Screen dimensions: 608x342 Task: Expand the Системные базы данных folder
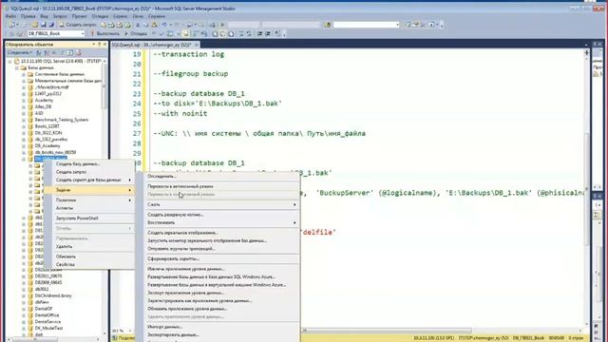coord(24,74)
